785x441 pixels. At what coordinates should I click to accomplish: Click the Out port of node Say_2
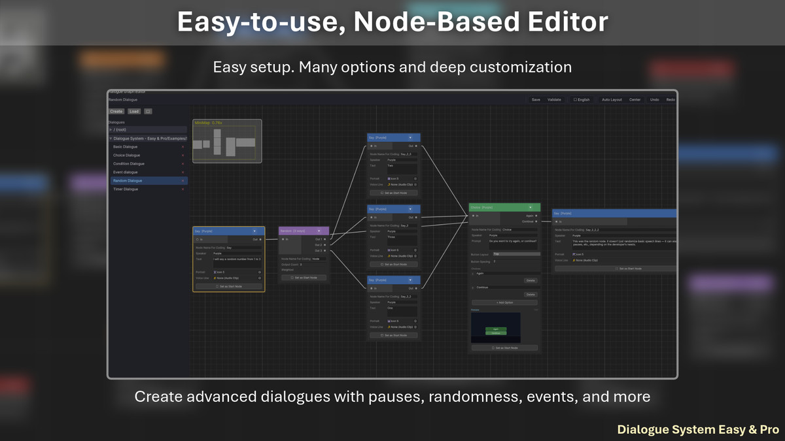(x=417, y=217)
